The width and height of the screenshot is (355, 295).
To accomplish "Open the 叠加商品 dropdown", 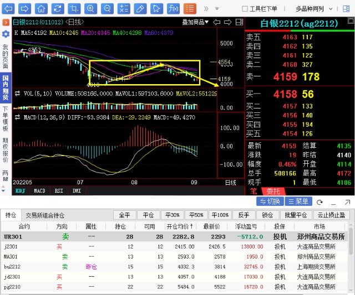I will coord(195,22).
